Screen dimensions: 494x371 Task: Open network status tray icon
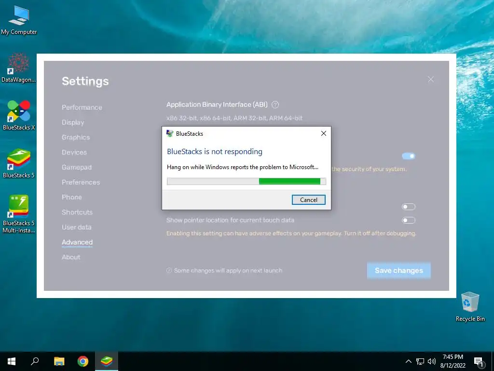(420, 361)
